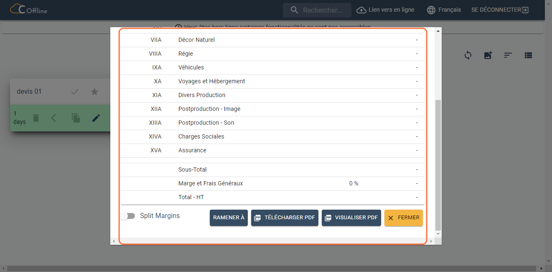Select the Charges Sociales row
This screenshot has width=552, height=272.
point(272,137)
